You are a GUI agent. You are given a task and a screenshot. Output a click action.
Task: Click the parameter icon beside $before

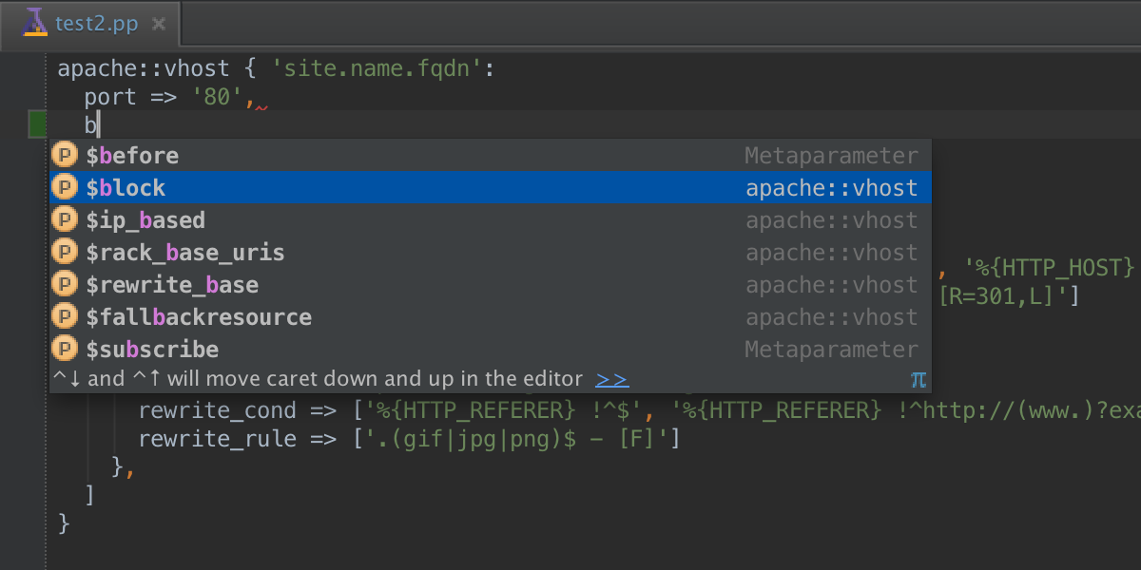tap(64, 155)
